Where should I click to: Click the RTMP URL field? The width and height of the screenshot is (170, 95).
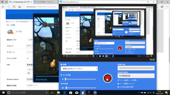click(136, 68)
